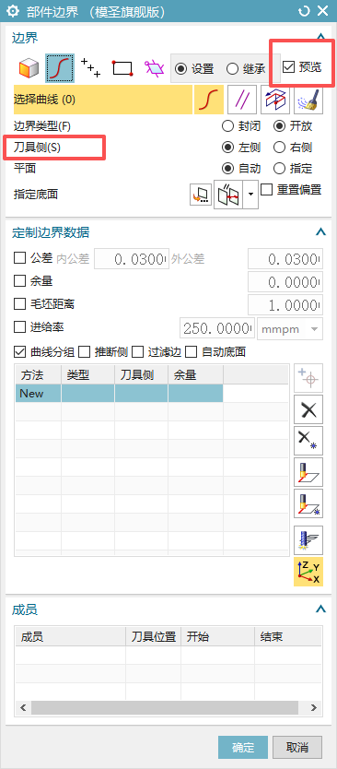The width and height of the screenshot is (337, 769).
Task: Click the 类型 column header
Action: click(88, 375)
